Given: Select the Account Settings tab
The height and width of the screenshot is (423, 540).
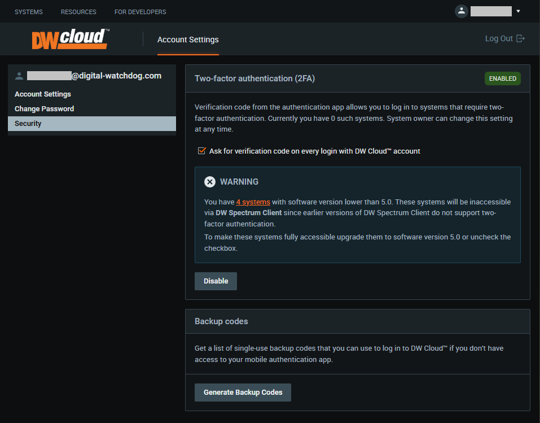Looking at the screenshot, I should [x=188, y=40].
